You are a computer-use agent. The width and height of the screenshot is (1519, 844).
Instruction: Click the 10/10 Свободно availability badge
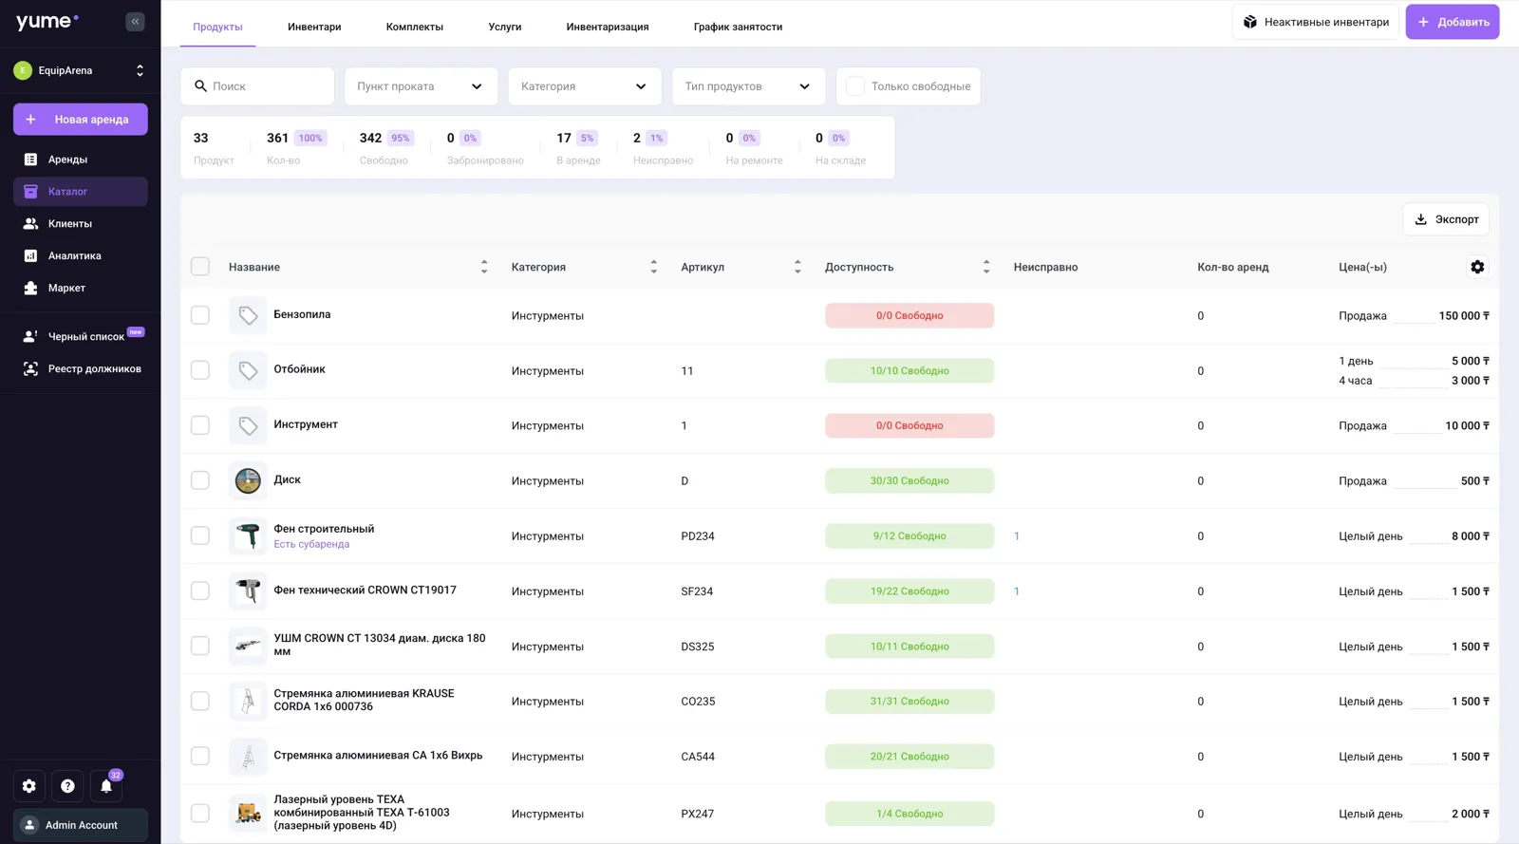pyautogui.click(x=910, y=370)
